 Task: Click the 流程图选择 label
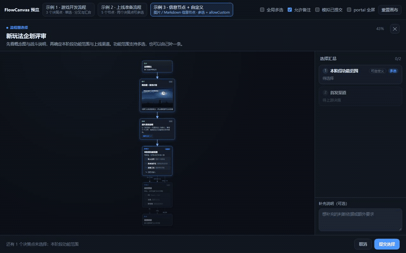[x=19, y=27]
